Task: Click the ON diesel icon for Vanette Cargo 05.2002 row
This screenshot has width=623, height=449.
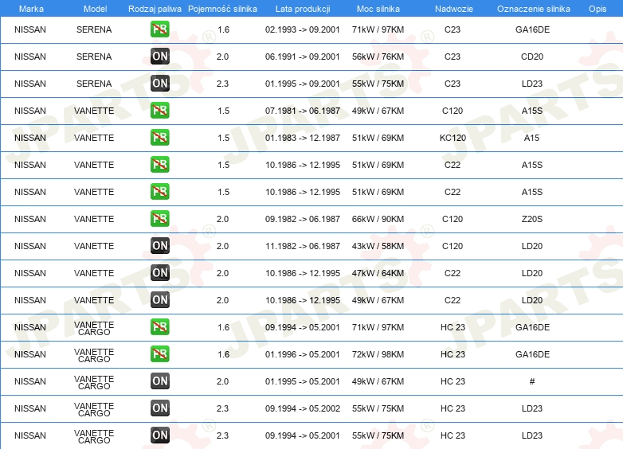Action: pos(159,408)
